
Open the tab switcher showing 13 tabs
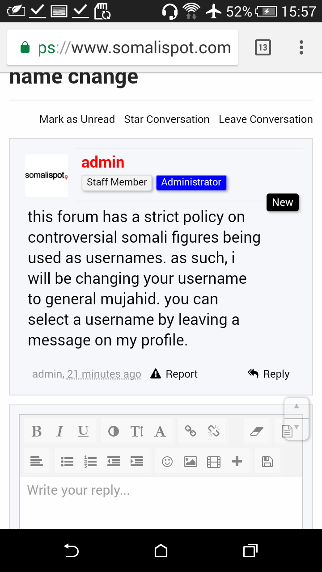click(263, 47)
